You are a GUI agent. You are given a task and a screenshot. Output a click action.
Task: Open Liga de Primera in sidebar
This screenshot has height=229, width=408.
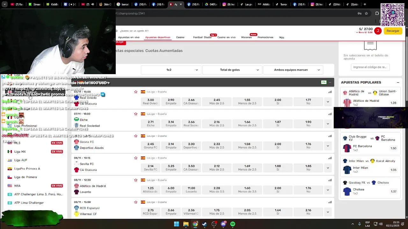tap(25, 177)
